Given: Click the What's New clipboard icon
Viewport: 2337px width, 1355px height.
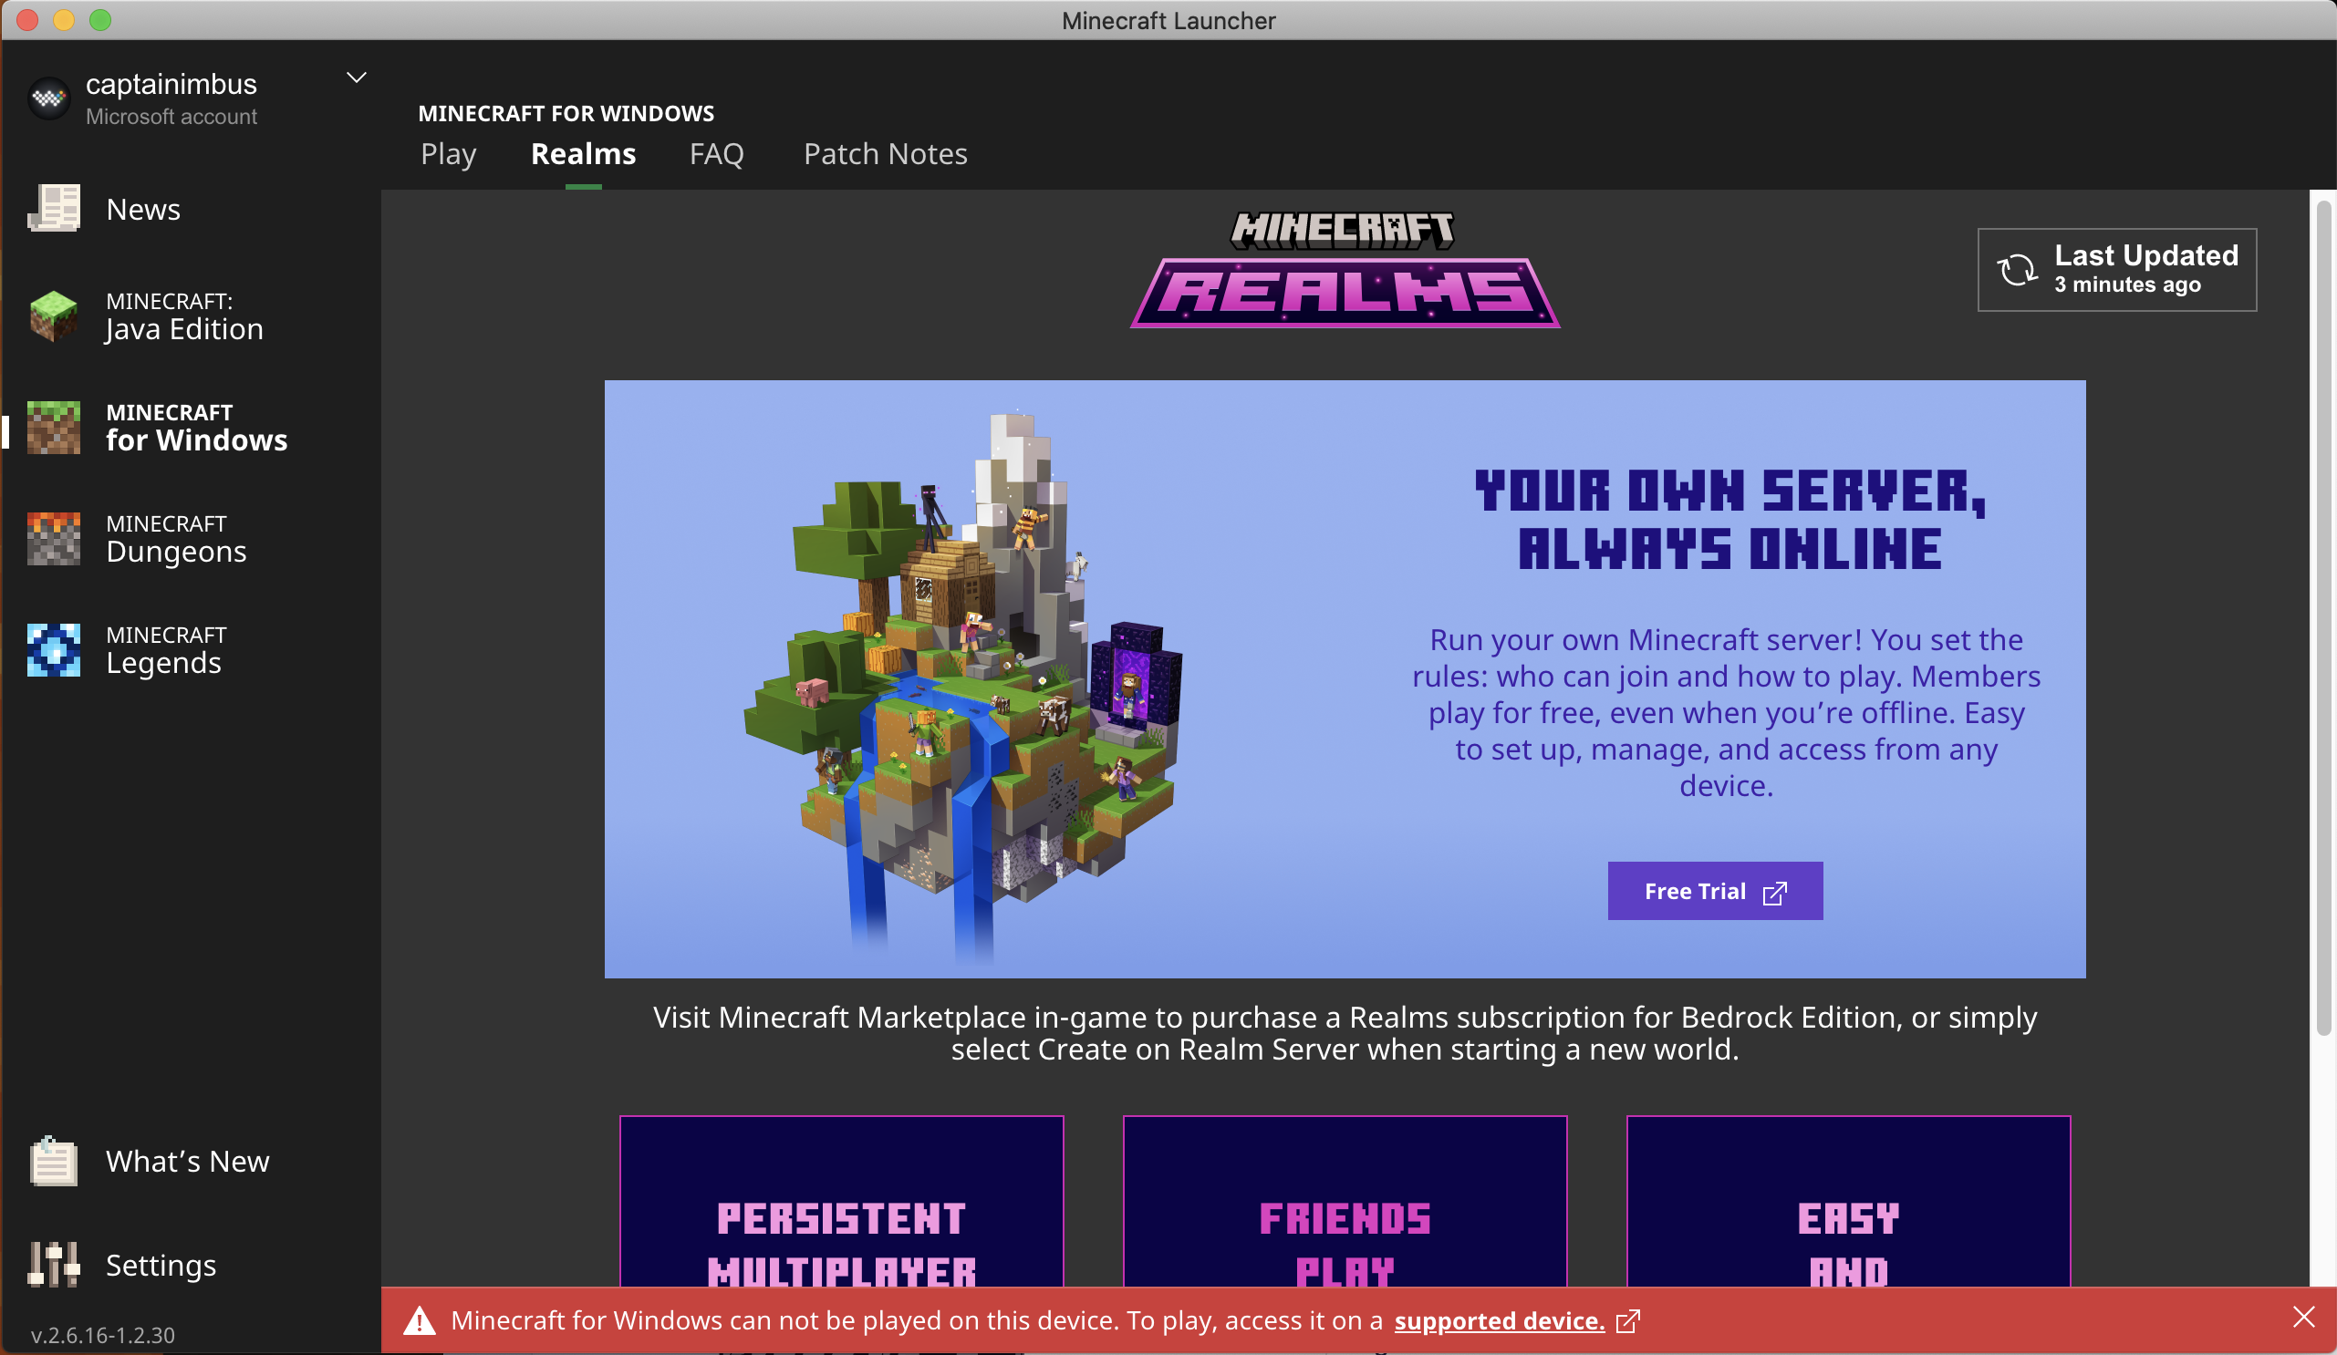Looking at the screenshot, I should tap(54, 1162).
